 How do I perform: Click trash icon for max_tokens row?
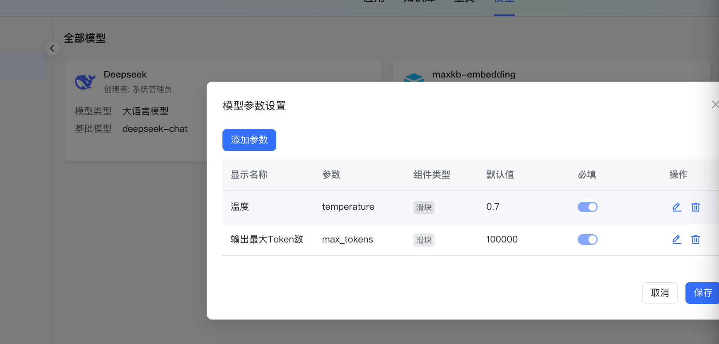tap(695, 239)
